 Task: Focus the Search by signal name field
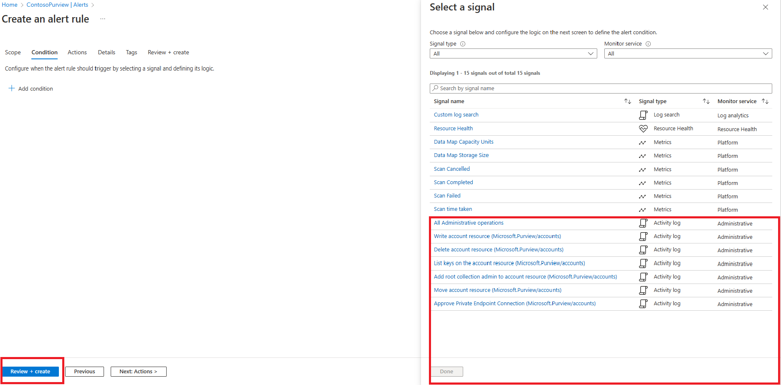pos(601,89)
